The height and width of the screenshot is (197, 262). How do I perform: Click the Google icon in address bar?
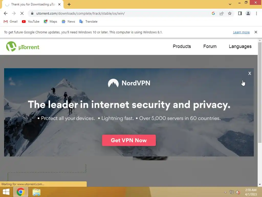(213, 13)
